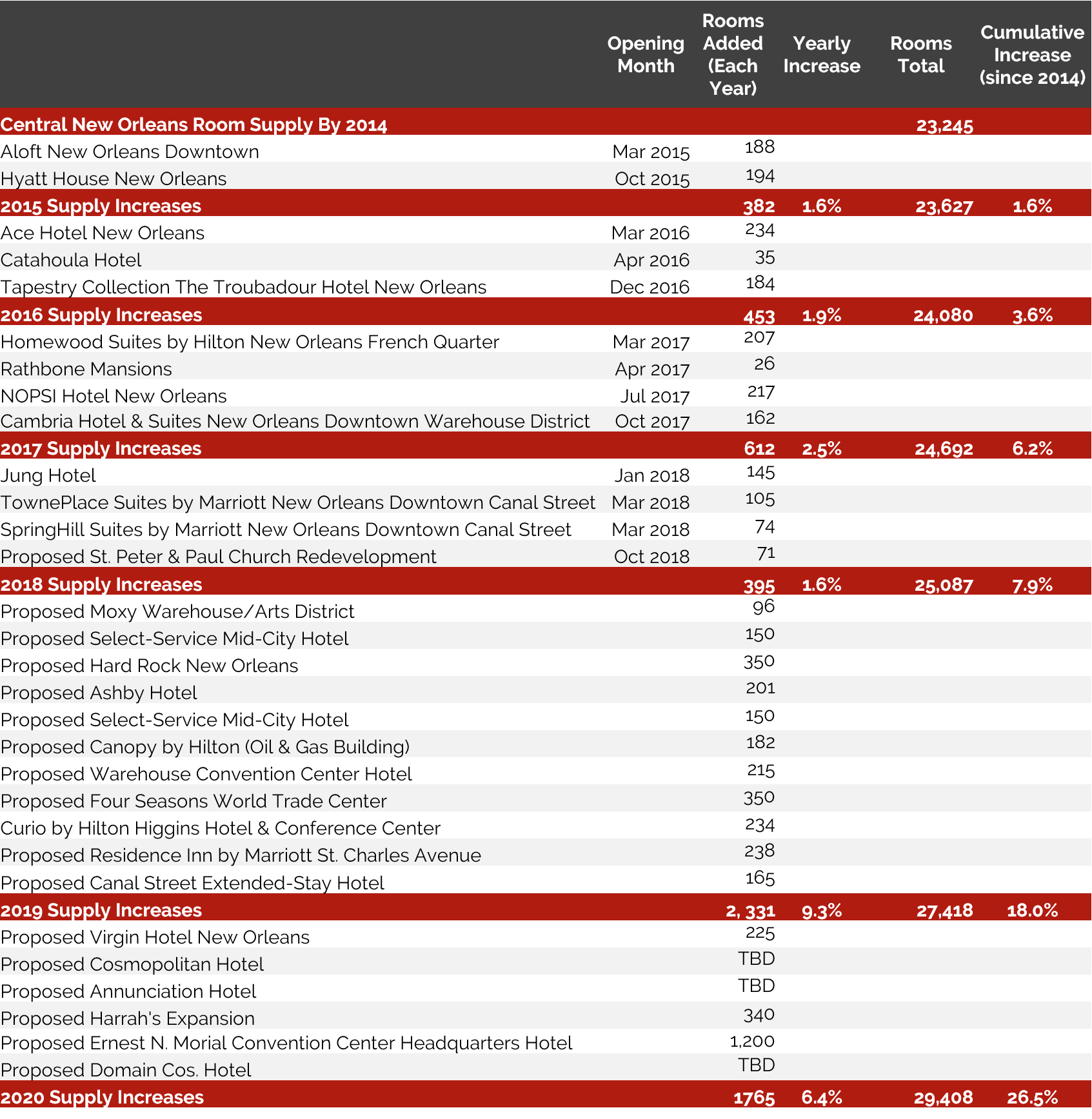Select 'Proposed Four Seasons World Trade Center'
1092x1119 pixels.
(194, 801)
